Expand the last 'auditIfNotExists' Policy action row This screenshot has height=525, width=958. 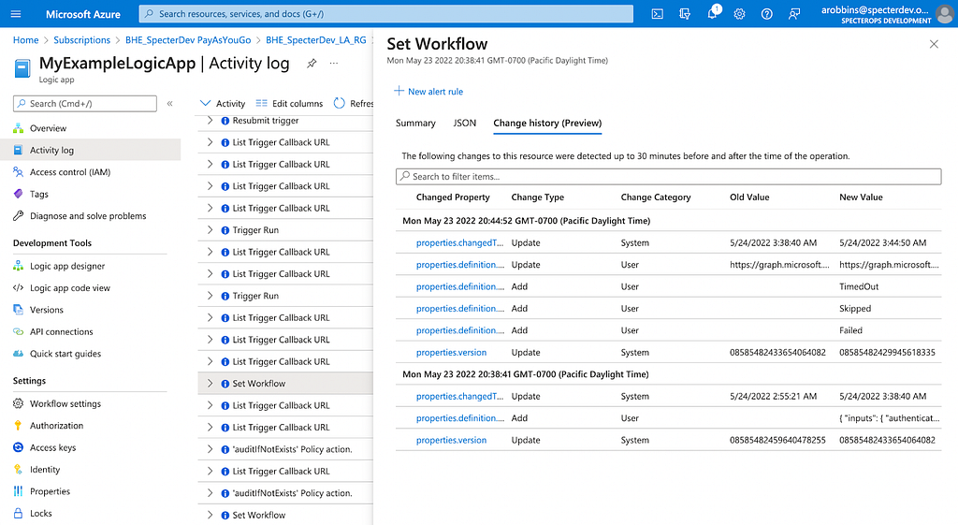210,493
